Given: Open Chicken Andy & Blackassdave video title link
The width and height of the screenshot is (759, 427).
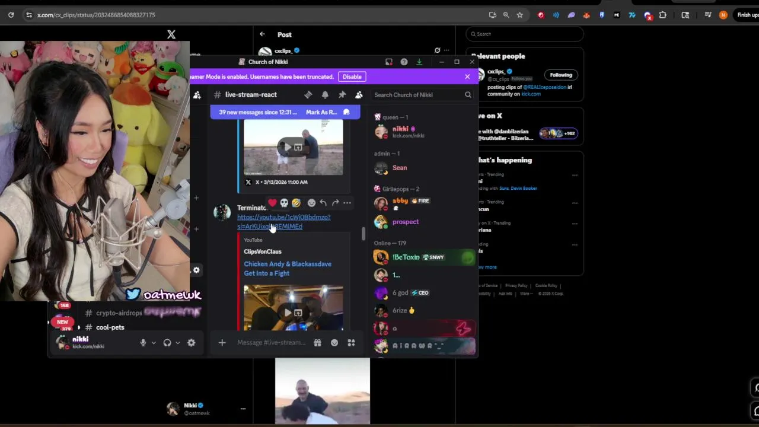Looking at the screenshot, I should 288,269.
